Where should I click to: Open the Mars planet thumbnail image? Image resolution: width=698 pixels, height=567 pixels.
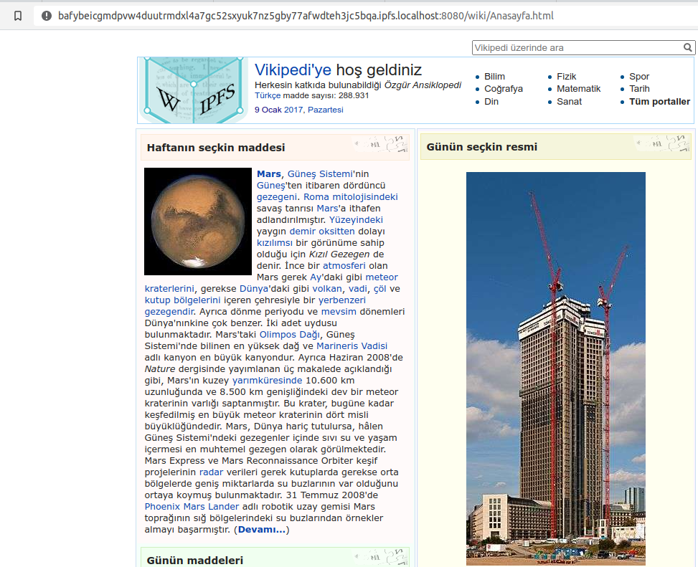(198, 221)
